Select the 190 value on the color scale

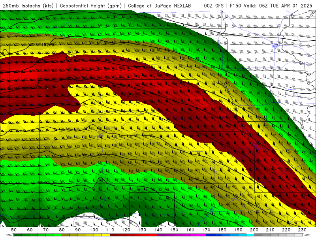tap(238, 230)
